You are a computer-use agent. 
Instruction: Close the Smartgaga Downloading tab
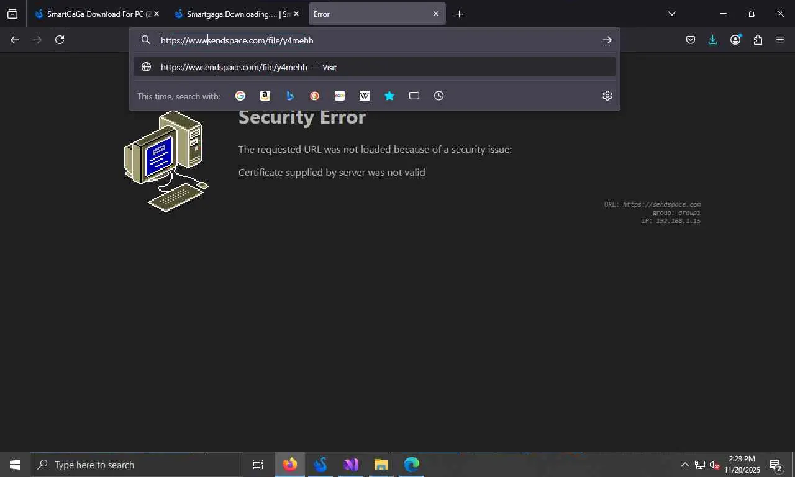click(296, 14)
